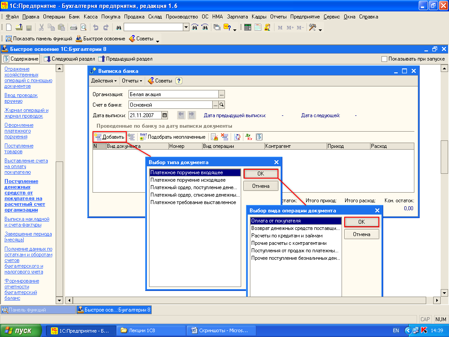Click the main toolbar search input field
The width and height of the screenshot is (449, 337).
[x=153, y=28]
